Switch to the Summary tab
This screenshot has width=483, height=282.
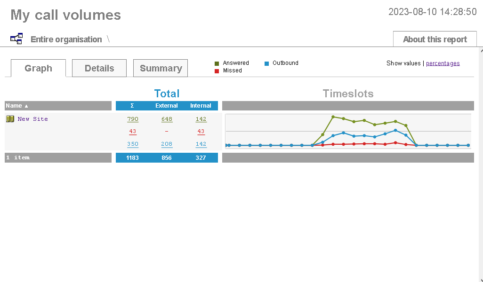click(160, 68)
